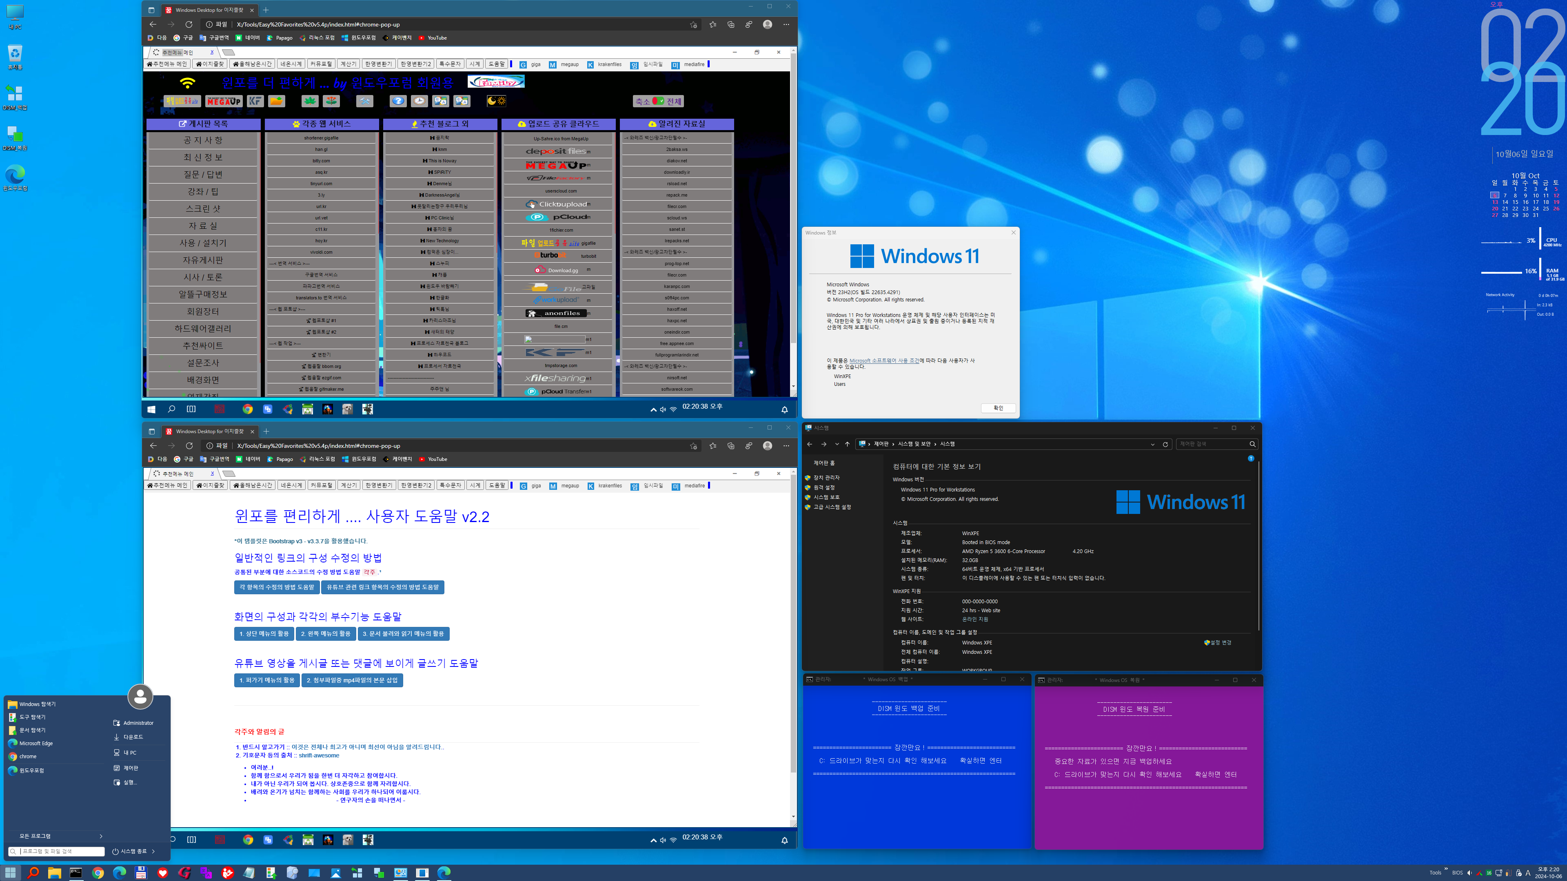Click the 네온시계 menu in top page
1567x881 pixels.
click(291, 64)
